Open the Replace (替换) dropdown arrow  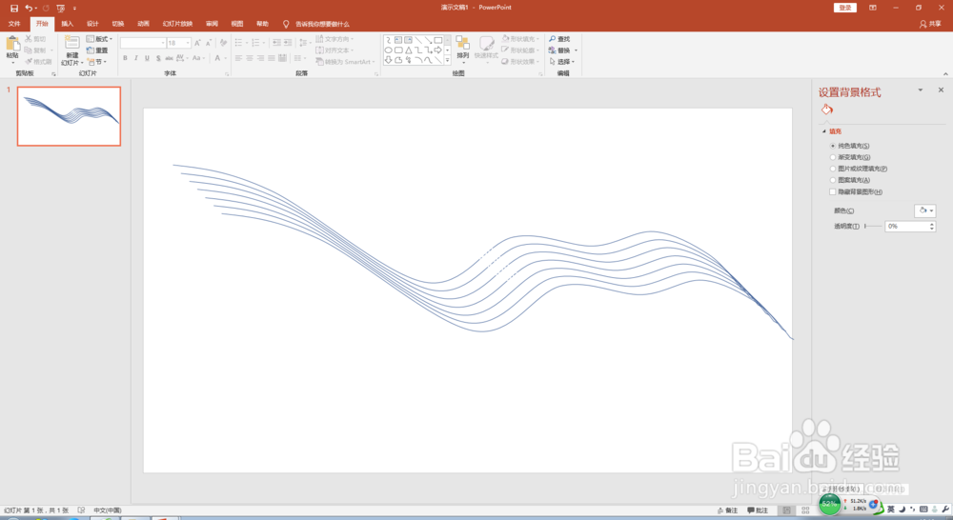tap(577, 50)
